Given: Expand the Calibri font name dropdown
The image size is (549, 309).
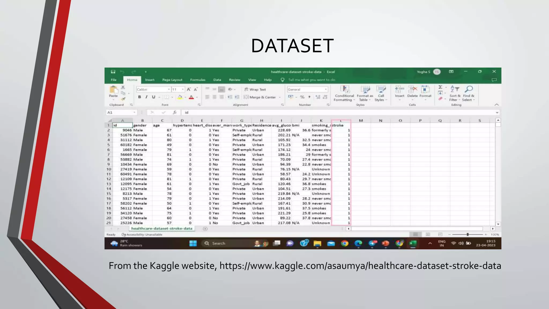Looking at the screenshot, I should click(169, 89).
